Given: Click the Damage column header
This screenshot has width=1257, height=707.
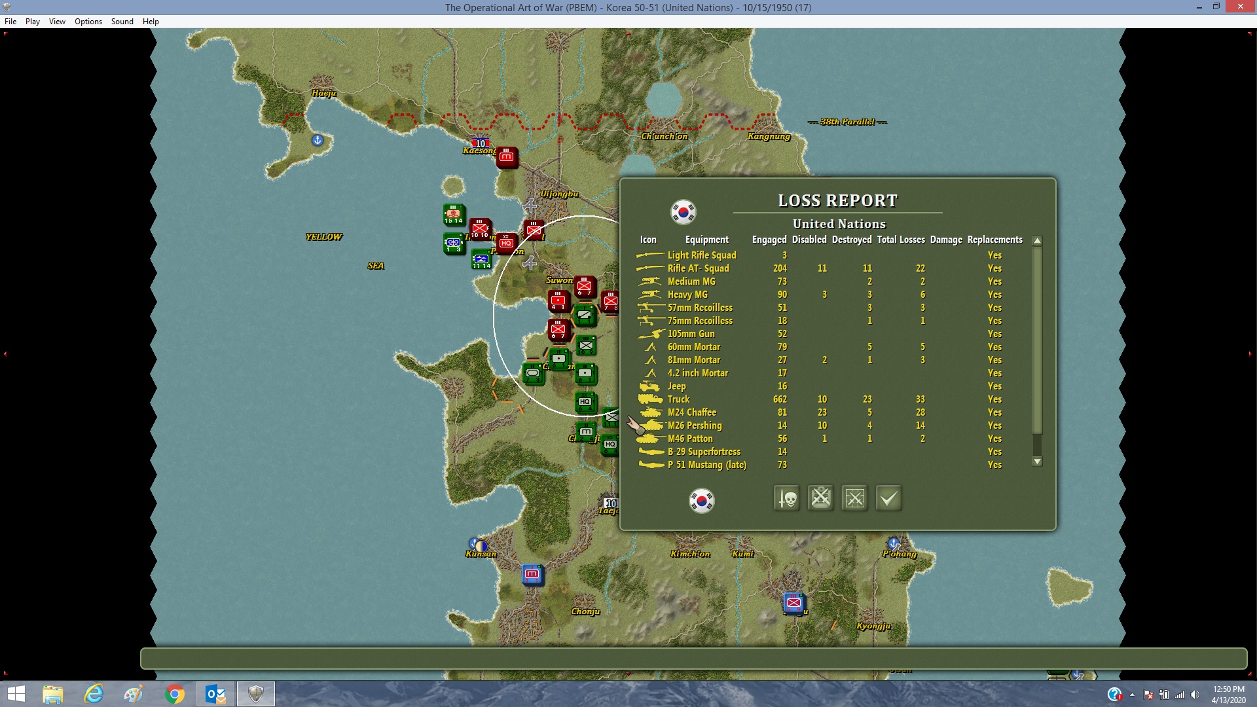Looking at the screenshot, I should 946,240.
